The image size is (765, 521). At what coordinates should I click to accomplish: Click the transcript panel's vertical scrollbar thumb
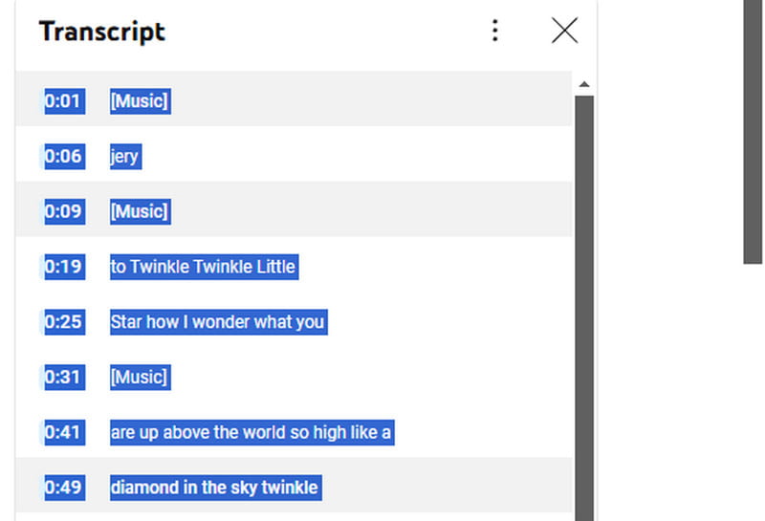pos(583,306)
